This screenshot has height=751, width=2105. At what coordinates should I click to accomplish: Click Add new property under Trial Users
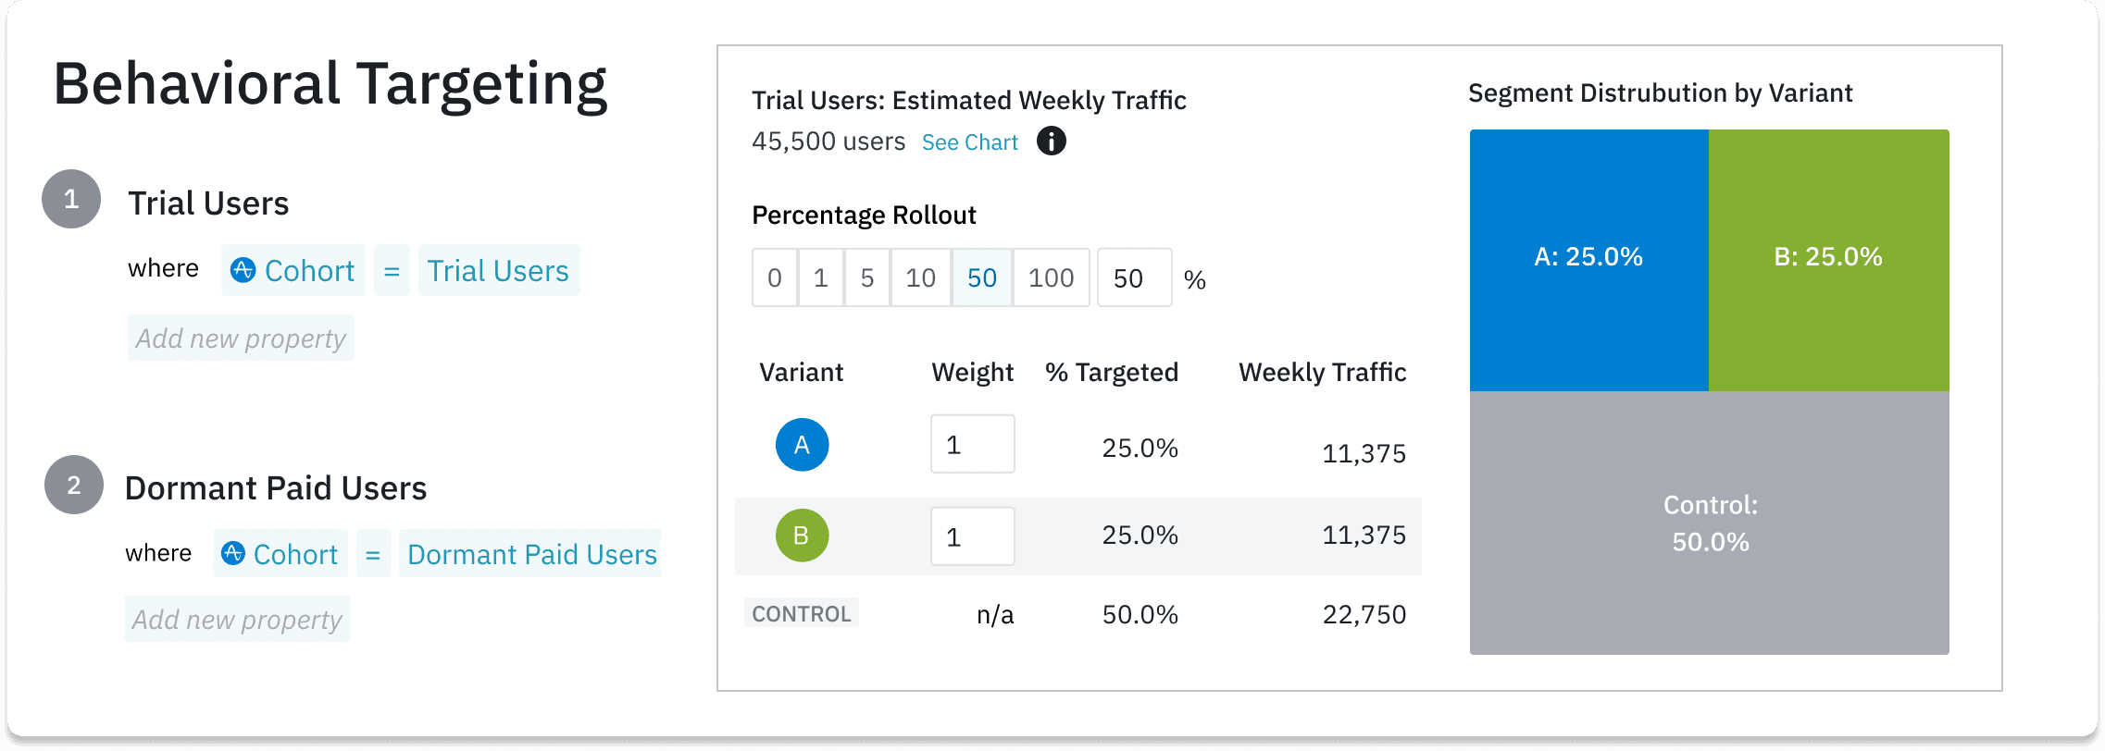(x=240, y=338)
